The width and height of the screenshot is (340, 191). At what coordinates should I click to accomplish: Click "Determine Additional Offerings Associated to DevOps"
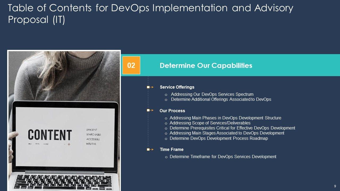[x=221, y=99]
